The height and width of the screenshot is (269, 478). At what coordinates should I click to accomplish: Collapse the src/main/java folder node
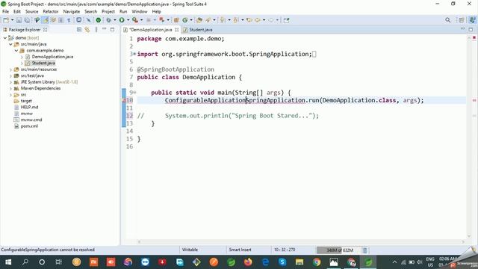(x=10, y=44)
